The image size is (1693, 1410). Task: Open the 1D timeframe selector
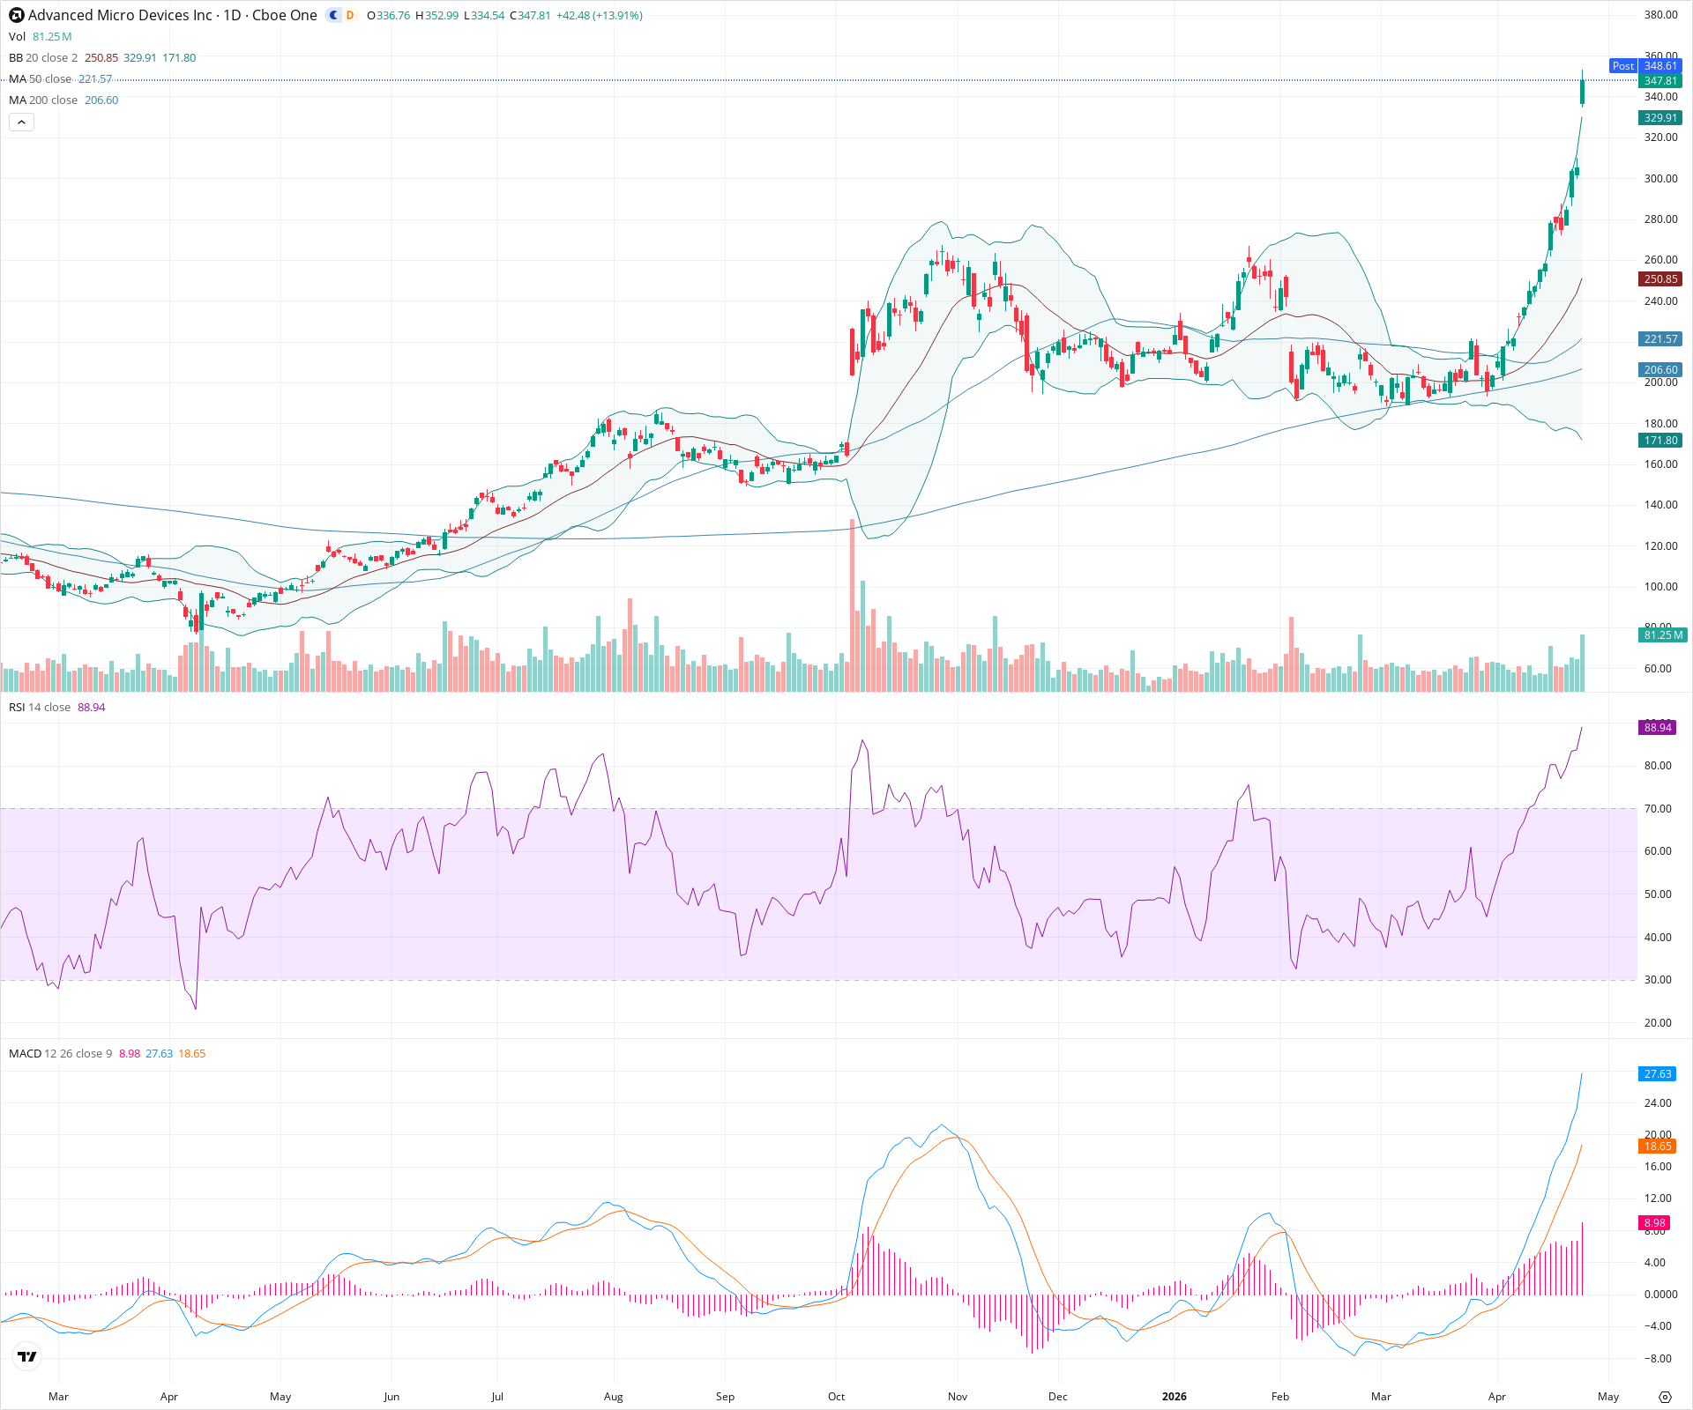(235, 15)
